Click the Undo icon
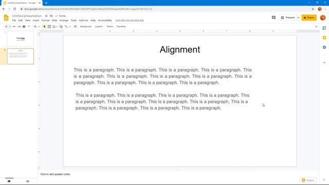The width and height of the screenshot is (329, 185). tap(14, 27)
